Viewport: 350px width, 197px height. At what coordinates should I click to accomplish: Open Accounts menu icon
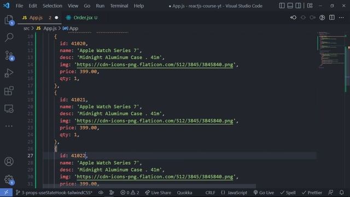click(9, 161)
